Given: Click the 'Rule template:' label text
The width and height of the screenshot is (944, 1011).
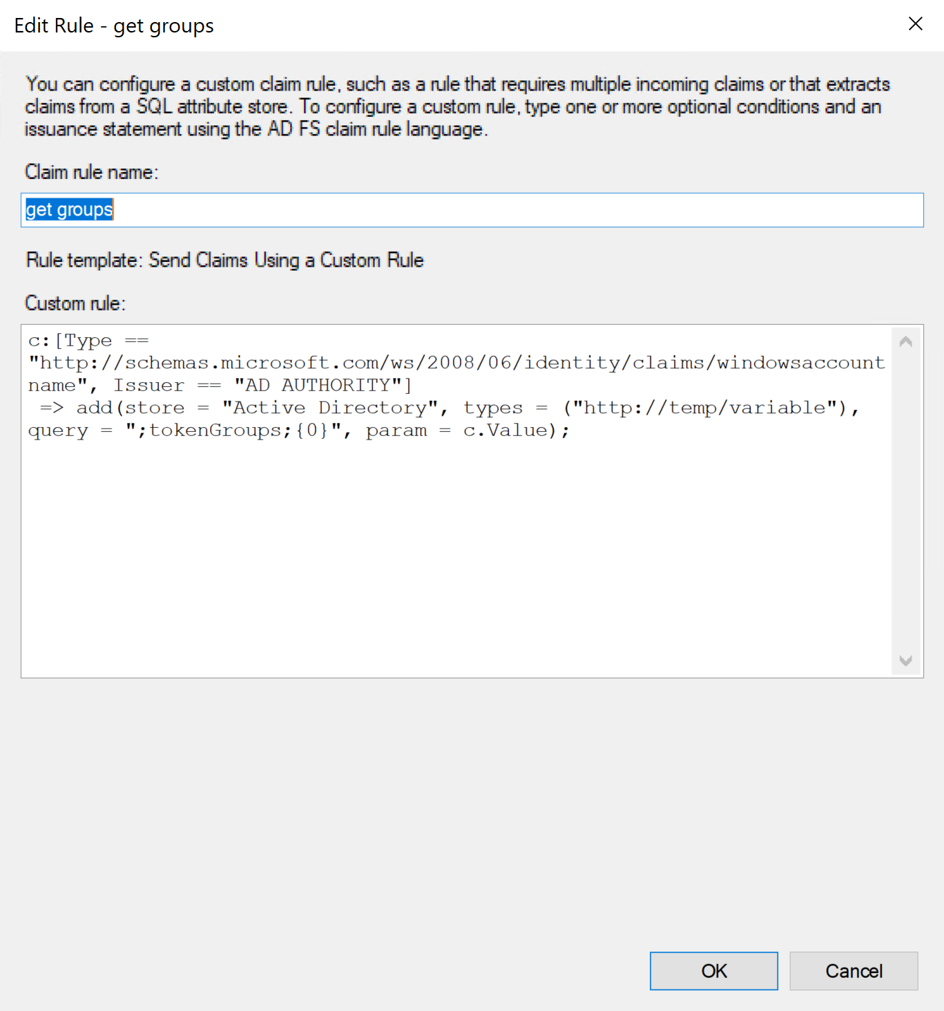Looking at the screenshot, I should tap(81, 261).
